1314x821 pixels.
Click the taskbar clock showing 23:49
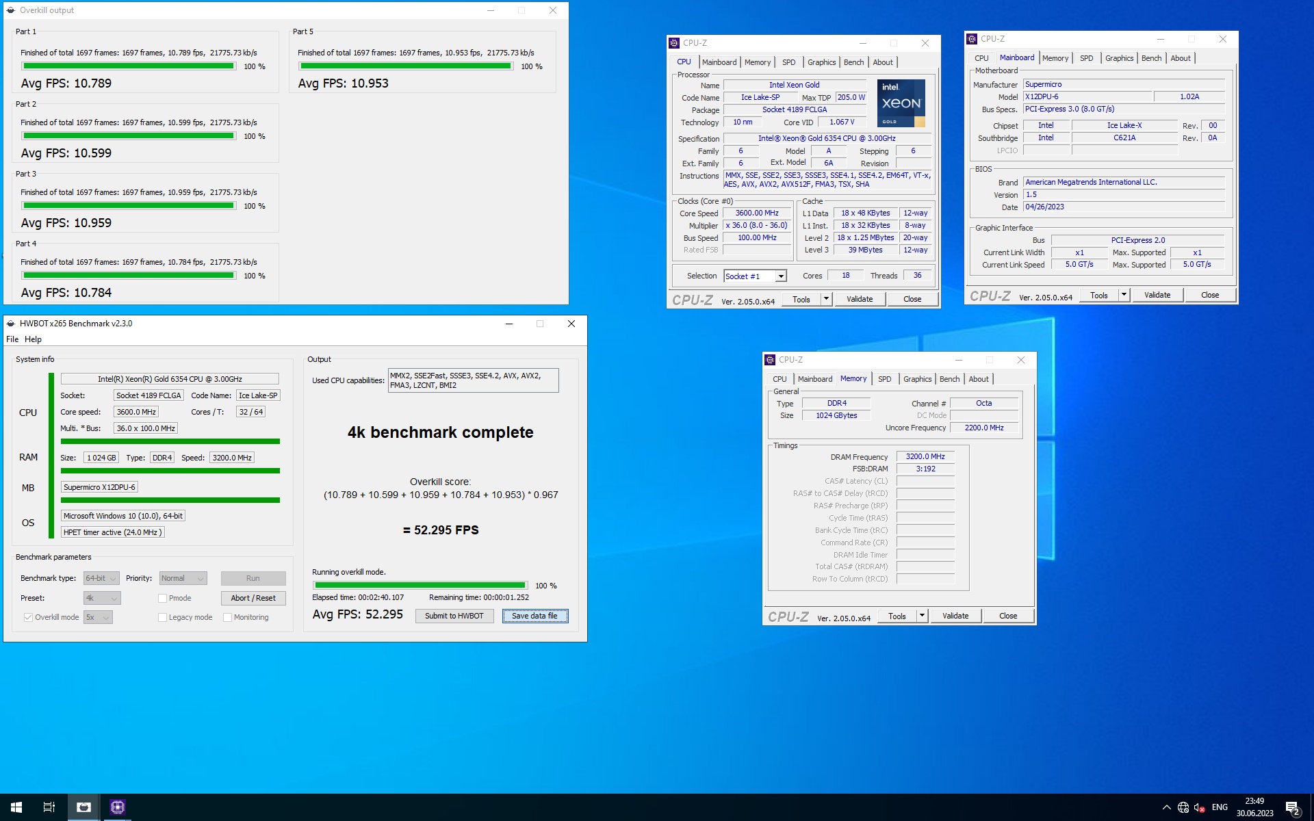(1254, 807)
